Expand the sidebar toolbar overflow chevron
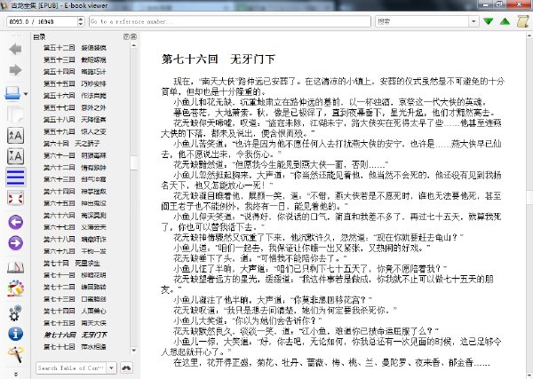This screenshot has height=379, width=533. point(15,375)
